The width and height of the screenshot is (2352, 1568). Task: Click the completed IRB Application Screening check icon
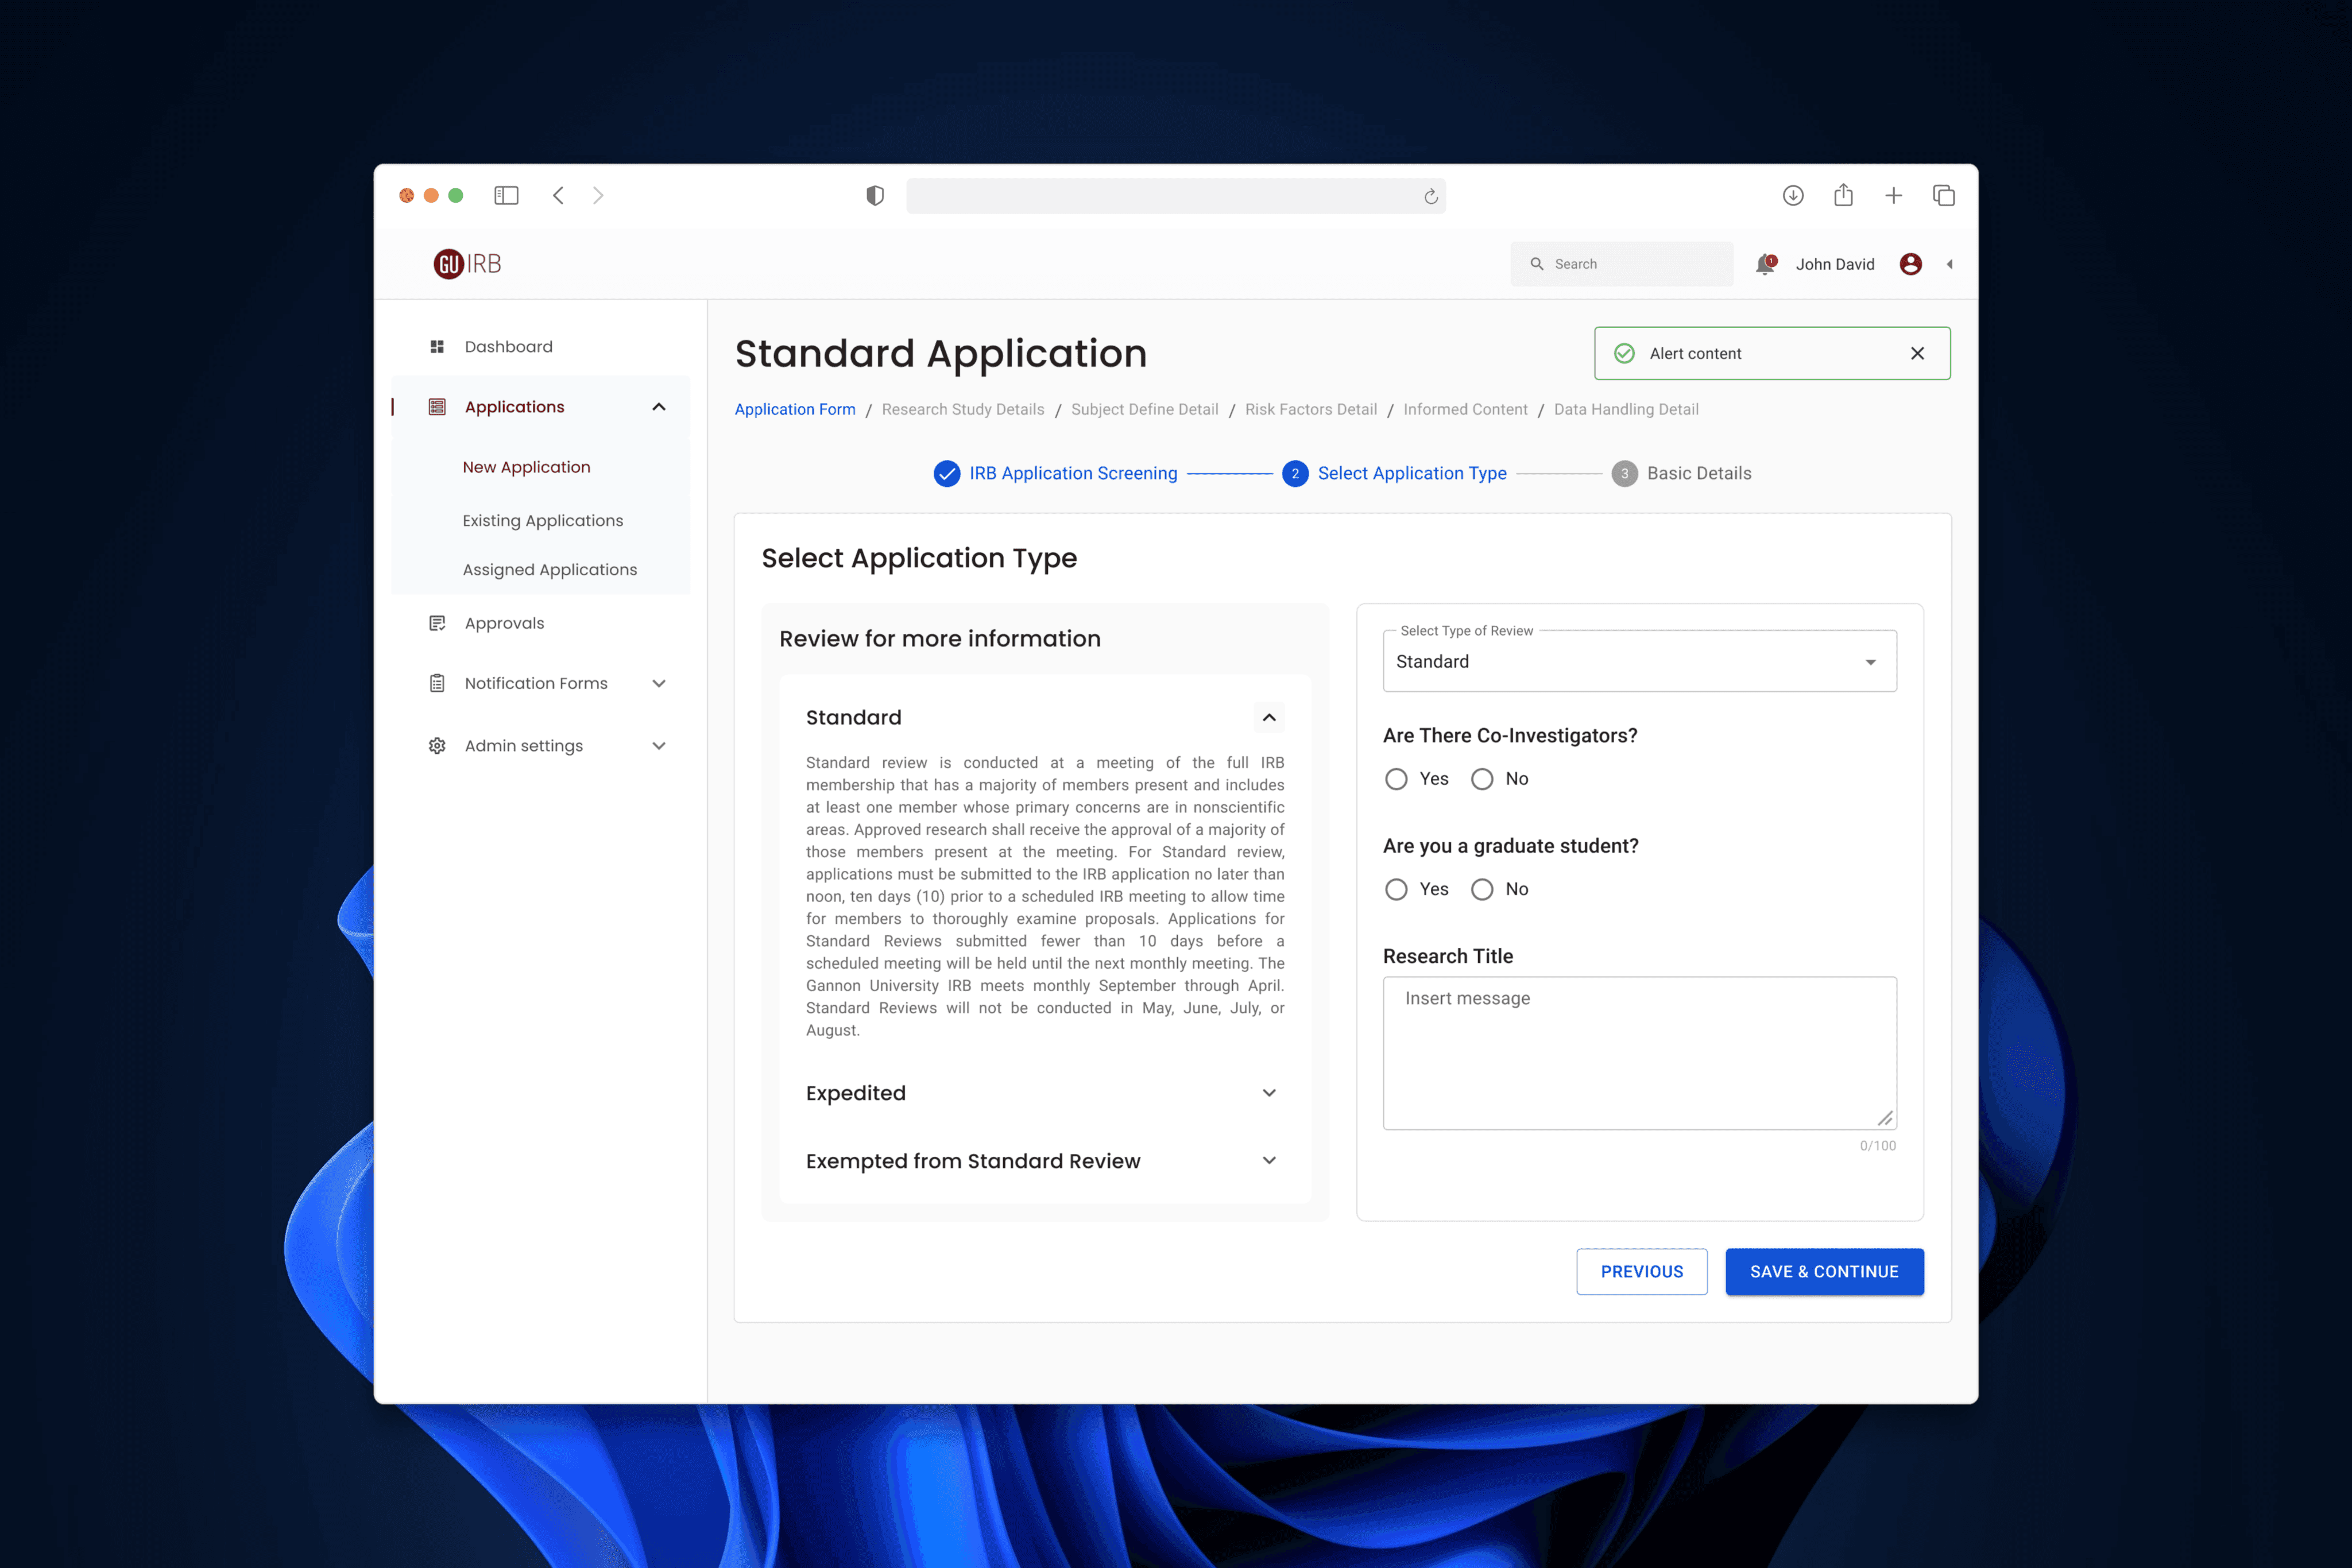tap(947, 473)
